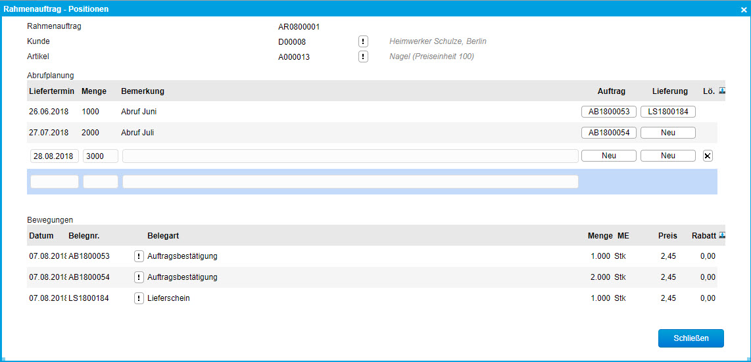Viewport: 751px width, 362px height.
Task: Click info icon for LS1800184 Lieferschein
Action: coord(139,298)
